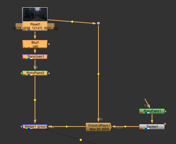
Task: Click the 'A' input label beside Merge1
Action: tap(53, 127)
